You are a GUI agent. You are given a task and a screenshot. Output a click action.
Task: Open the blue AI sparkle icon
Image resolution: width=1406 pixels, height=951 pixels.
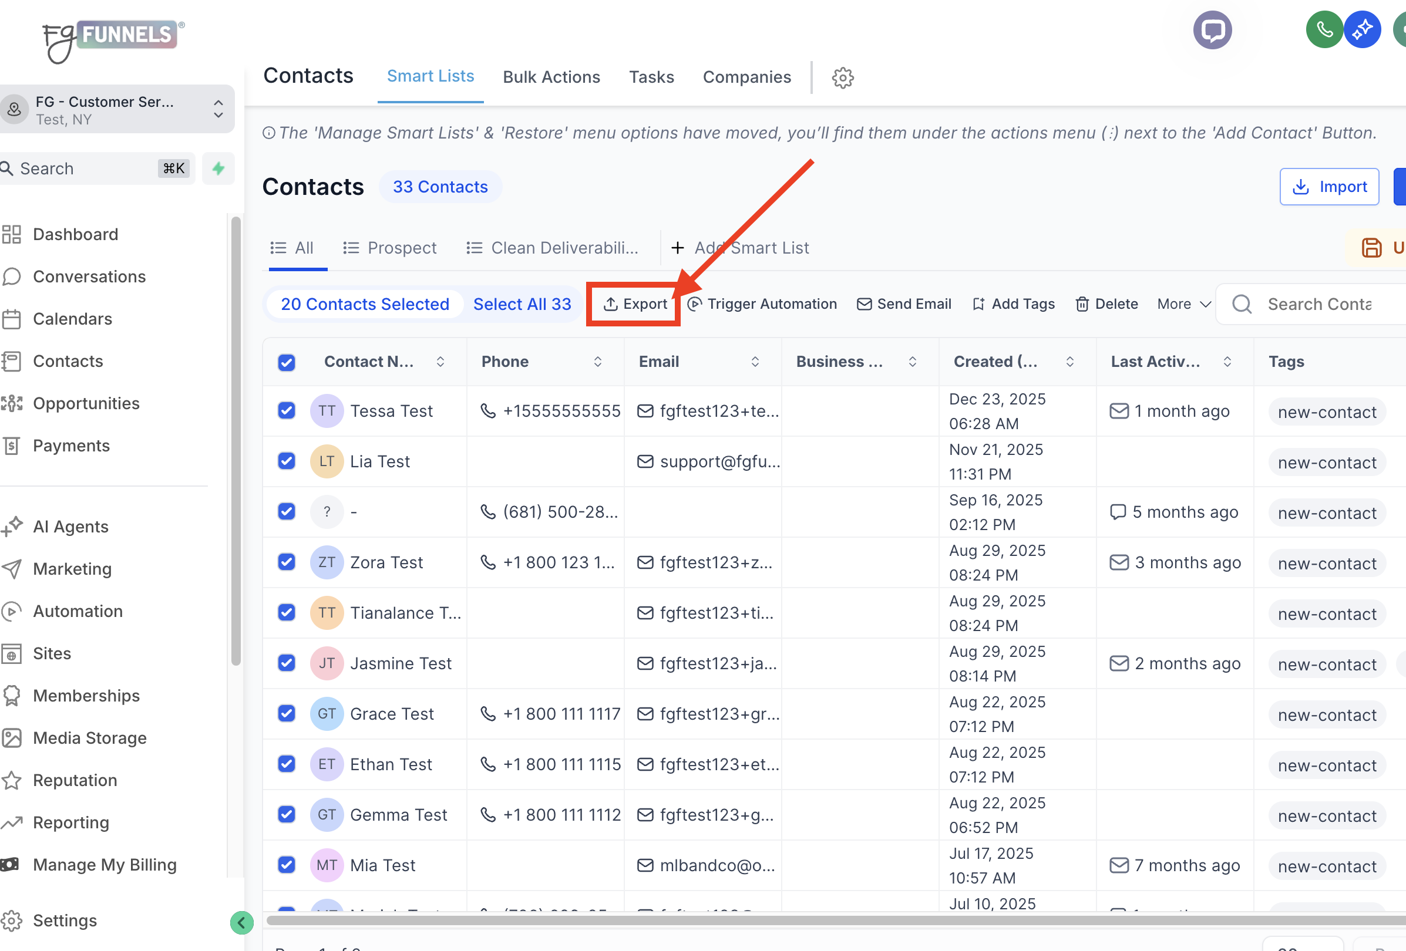1362,30
